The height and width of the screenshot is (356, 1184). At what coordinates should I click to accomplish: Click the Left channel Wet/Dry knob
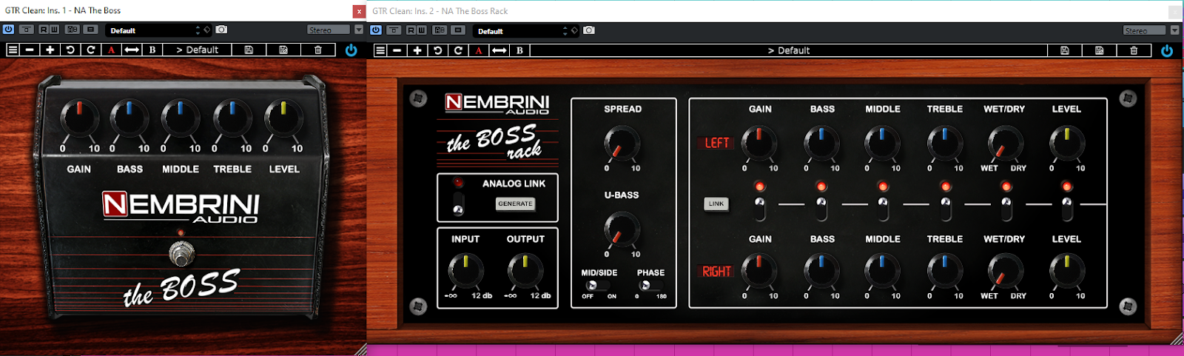click(1005, 144)
